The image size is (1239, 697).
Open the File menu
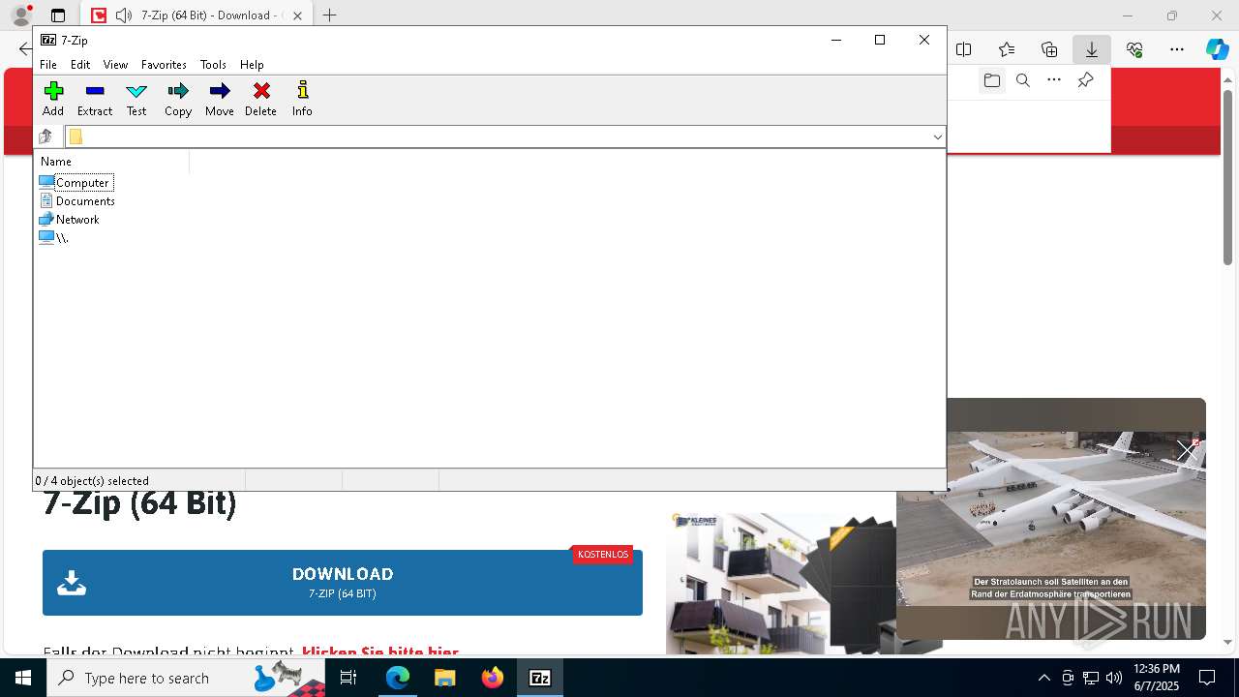click(48, 65)
